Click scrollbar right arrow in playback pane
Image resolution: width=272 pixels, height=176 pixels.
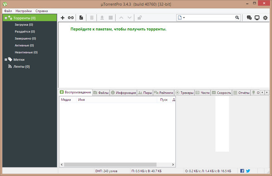click(x=173, y=164)
